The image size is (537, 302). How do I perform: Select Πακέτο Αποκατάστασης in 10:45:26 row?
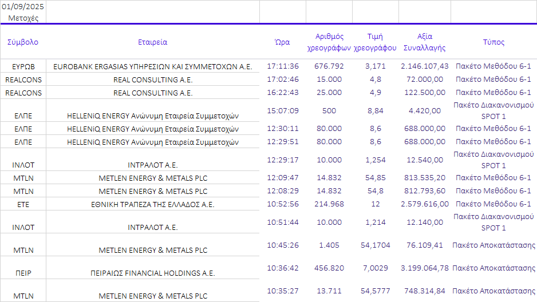click(x=493, y=245)
